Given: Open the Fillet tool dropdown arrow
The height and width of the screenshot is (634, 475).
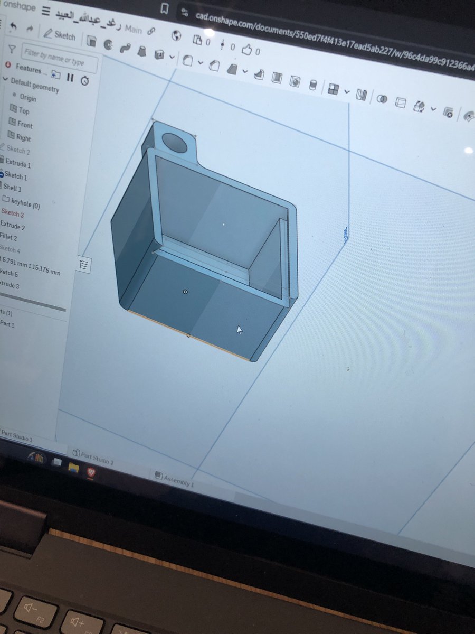Looking at the screenshot, I should [200, 62].
